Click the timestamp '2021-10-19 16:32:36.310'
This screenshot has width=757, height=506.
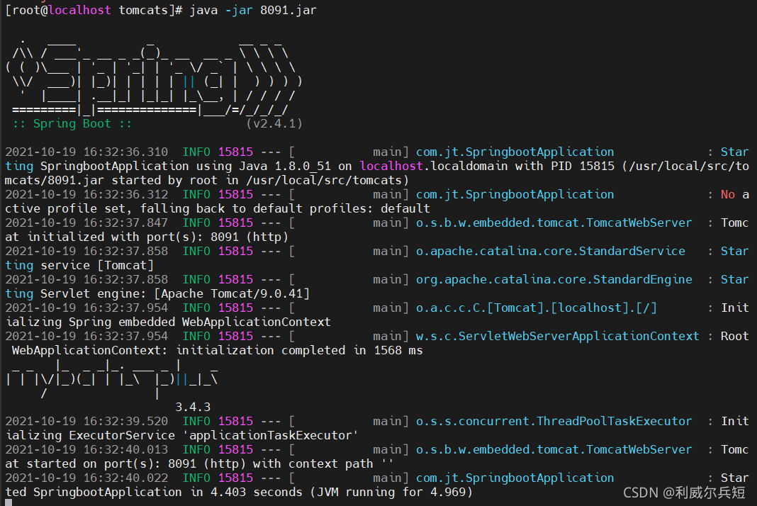(86, 152)
